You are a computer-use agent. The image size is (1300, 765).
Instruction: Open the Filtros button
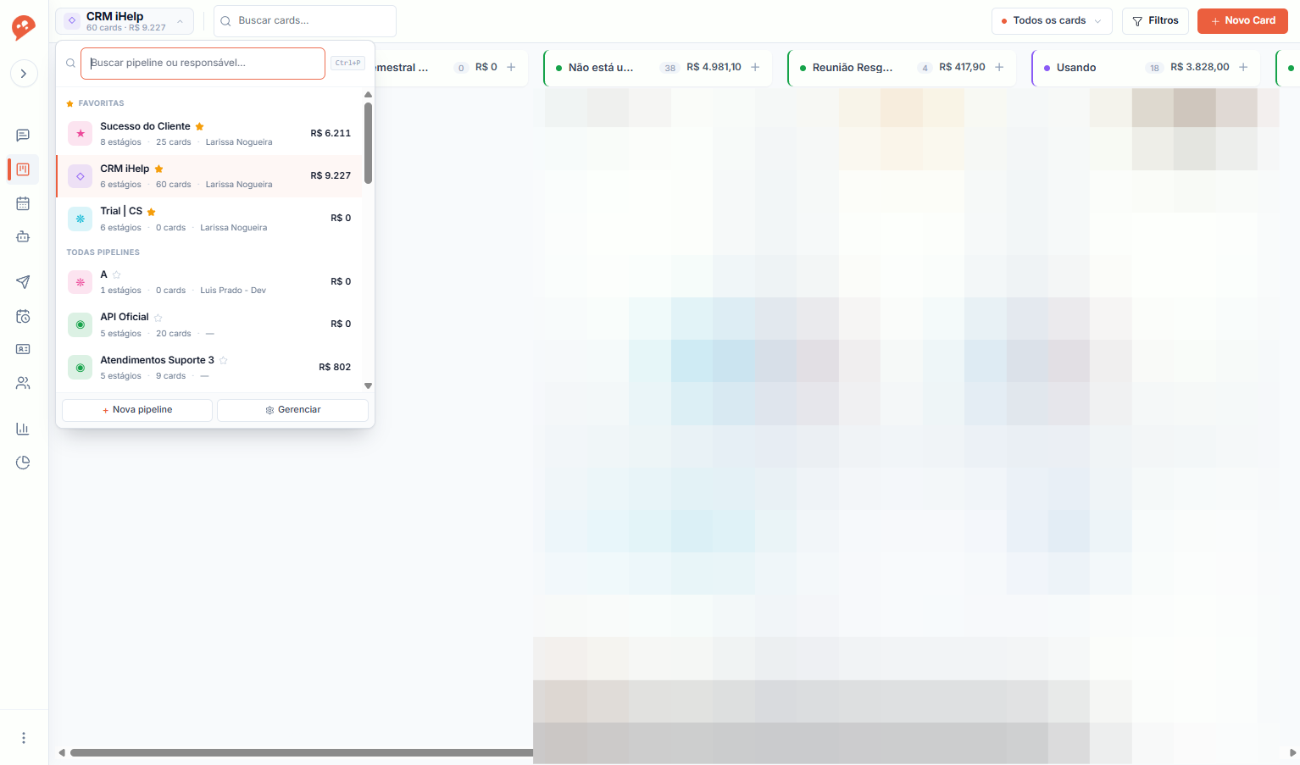pyautogui.click(x=1156, y=21)
